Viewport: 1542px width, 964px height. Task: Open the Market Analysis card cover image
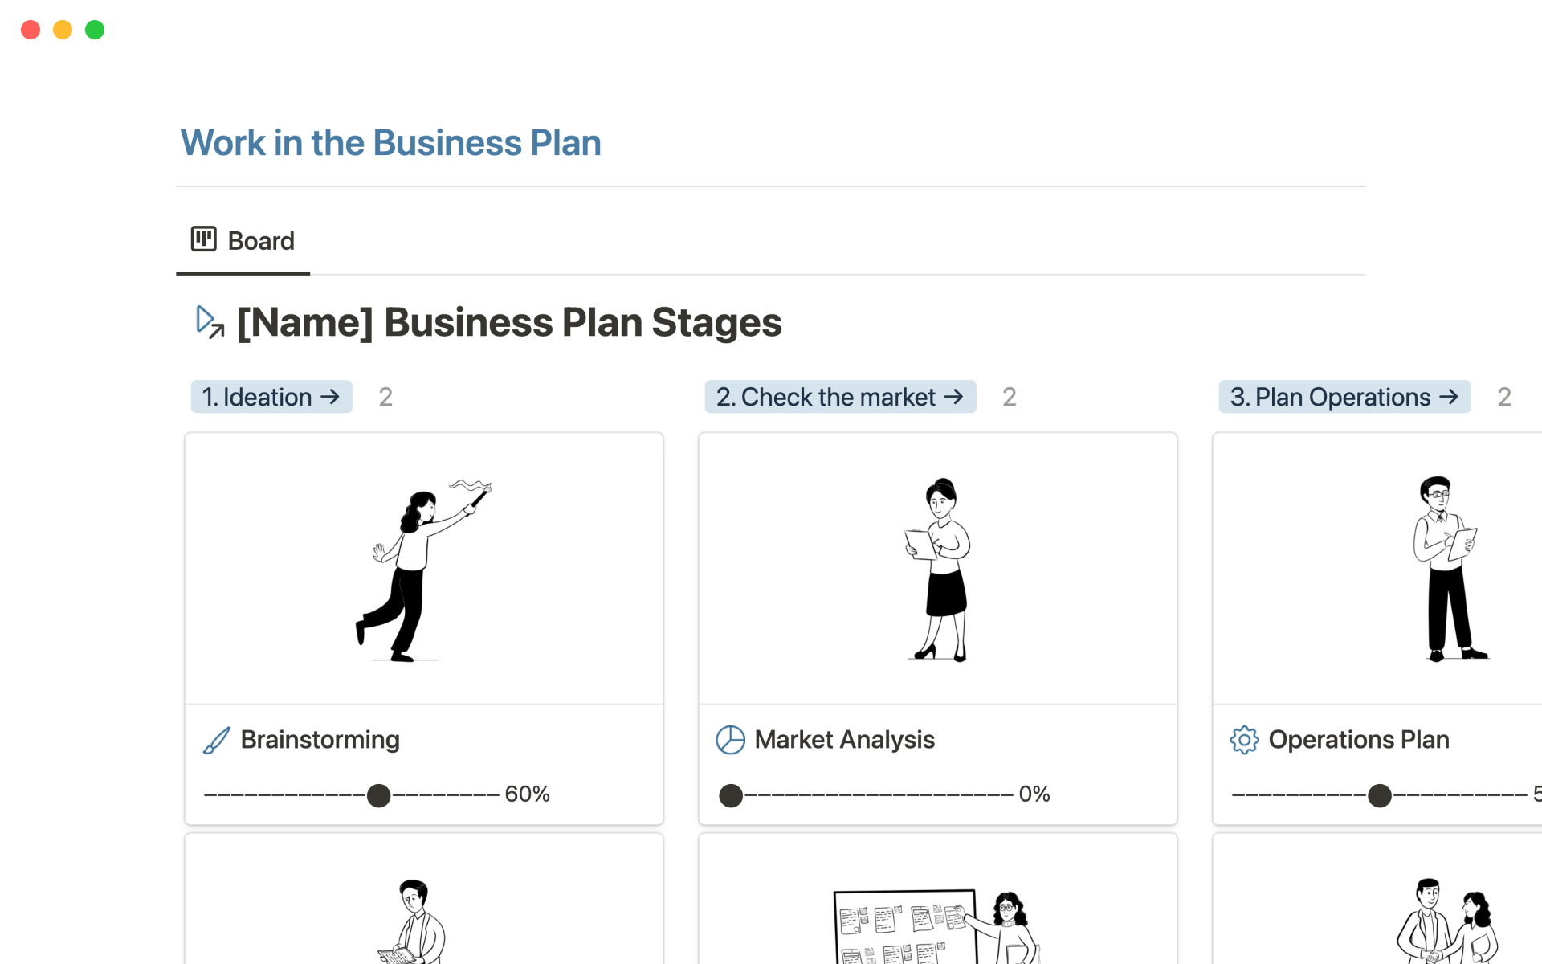click(938, 569)
